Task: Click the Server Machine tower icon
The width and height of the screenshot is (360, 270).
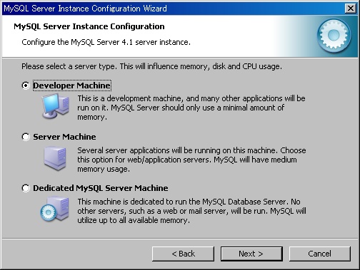Action: (x=55, y=158)
